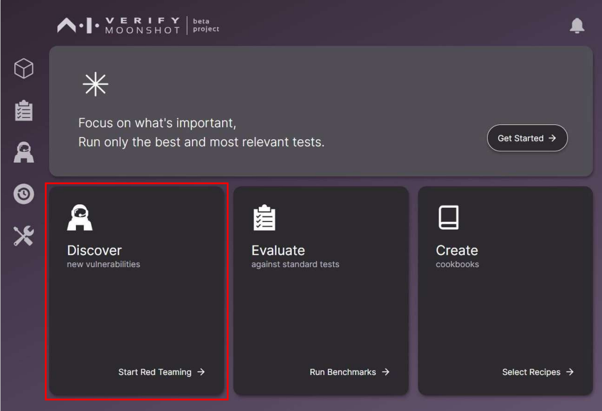Viewport: 602px width, 411px height.
Task: Select Recipes from the Create card
Action: (537, 372)
